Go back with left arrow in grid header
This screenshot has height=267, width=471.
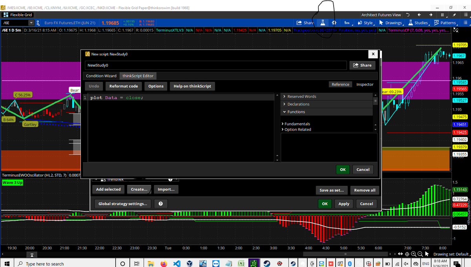pyautogui.click(x=420, y=15)
